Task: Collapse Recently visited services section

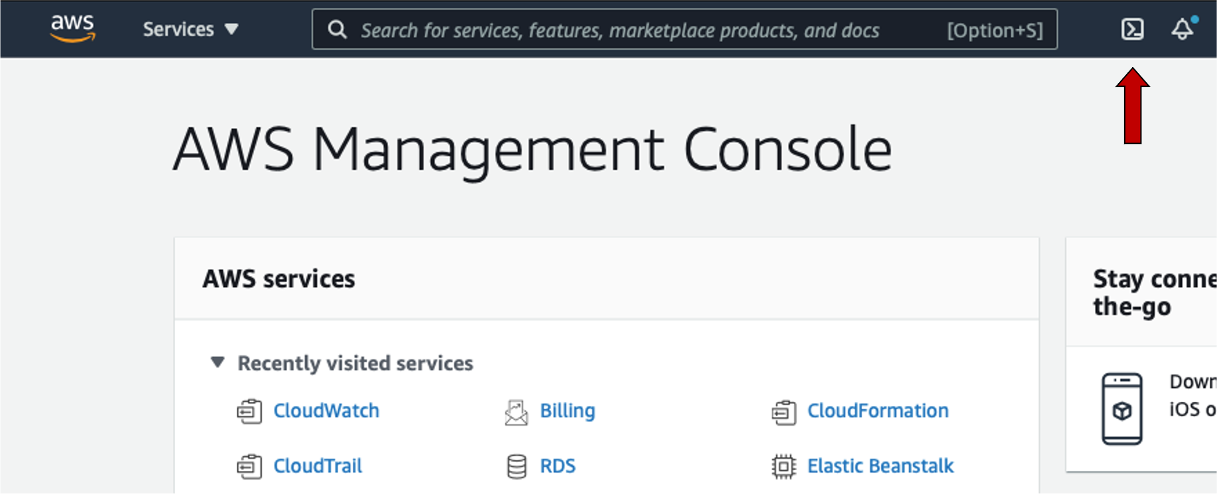Action: [x=218, y=363]
